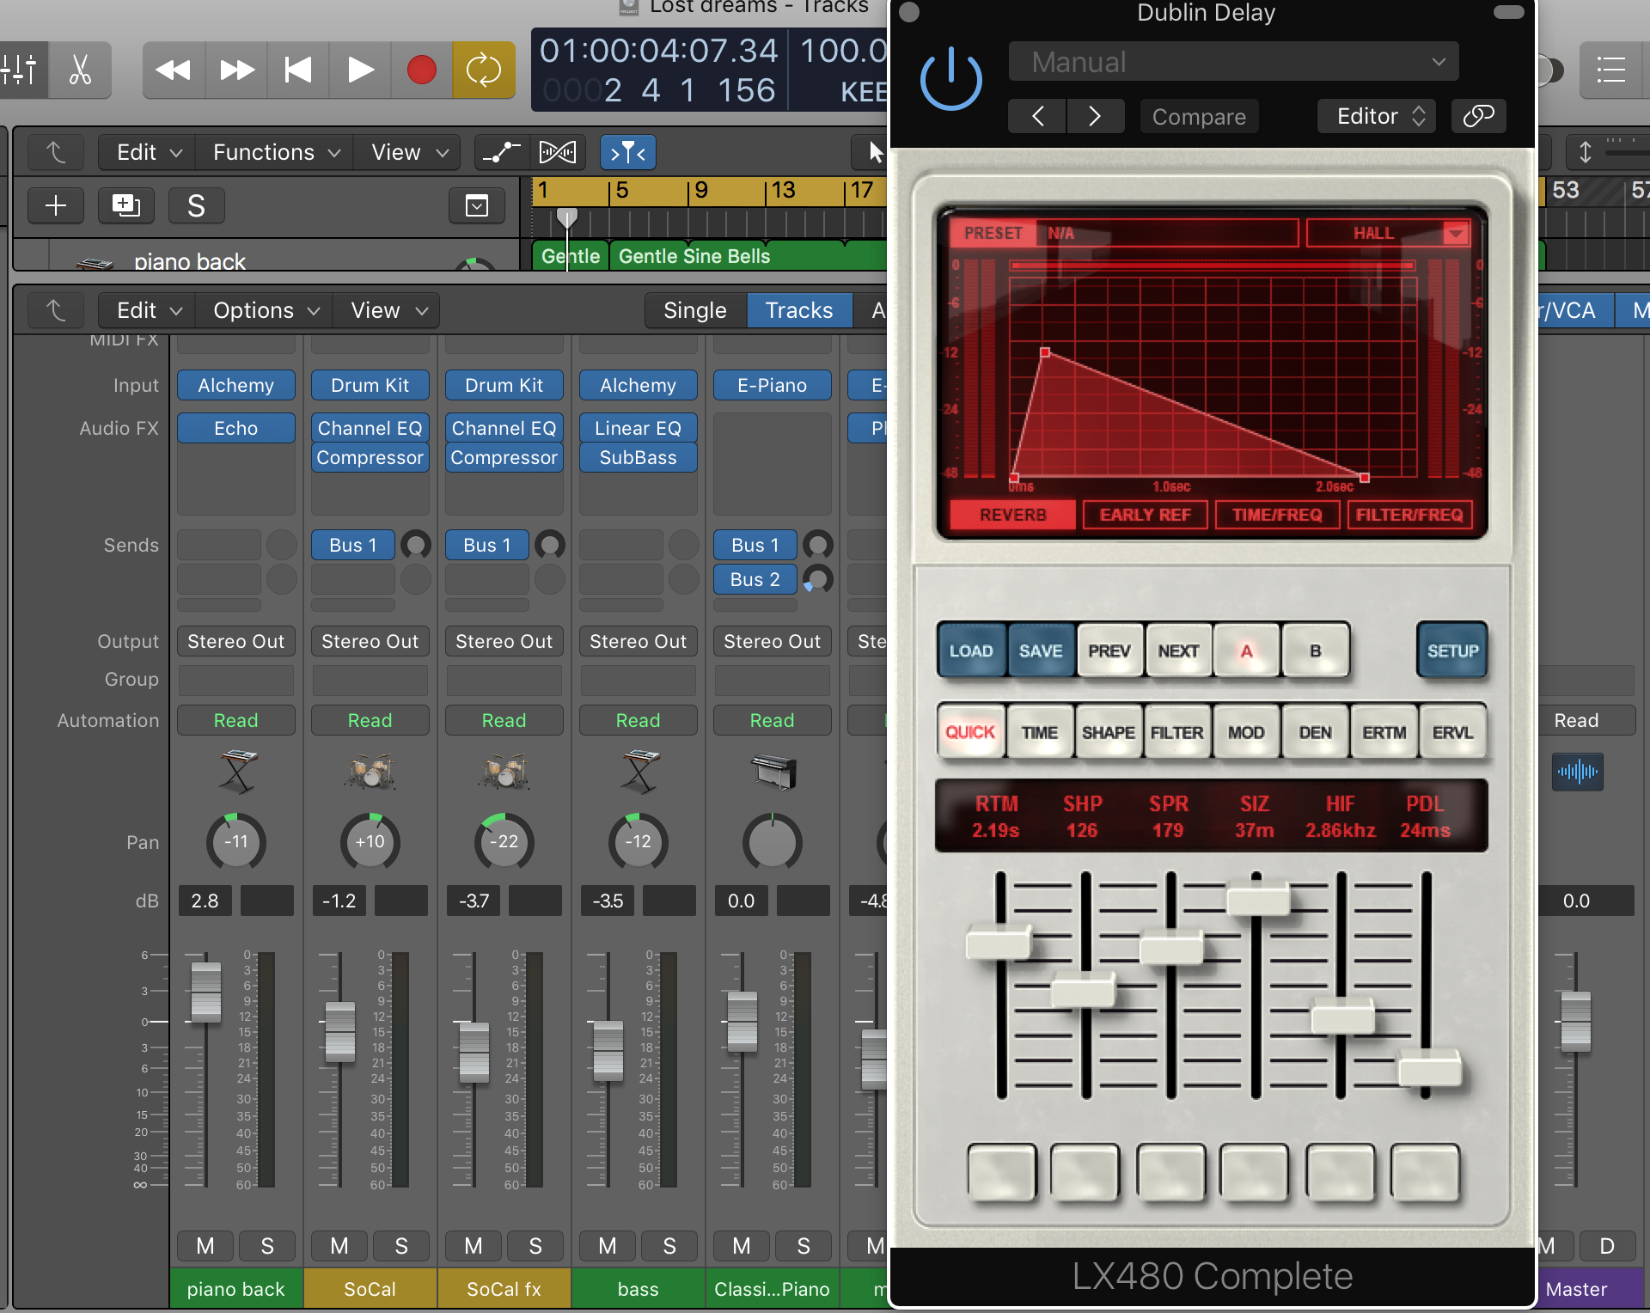Click the drum kit icon on SoCal

(370, 771)
